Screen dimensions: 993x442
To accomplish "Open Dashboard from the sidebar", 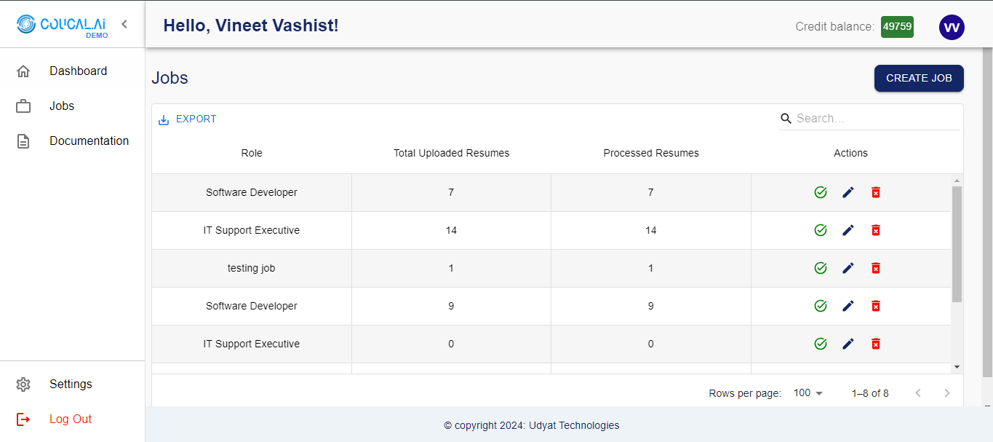I will click(78, 71).
